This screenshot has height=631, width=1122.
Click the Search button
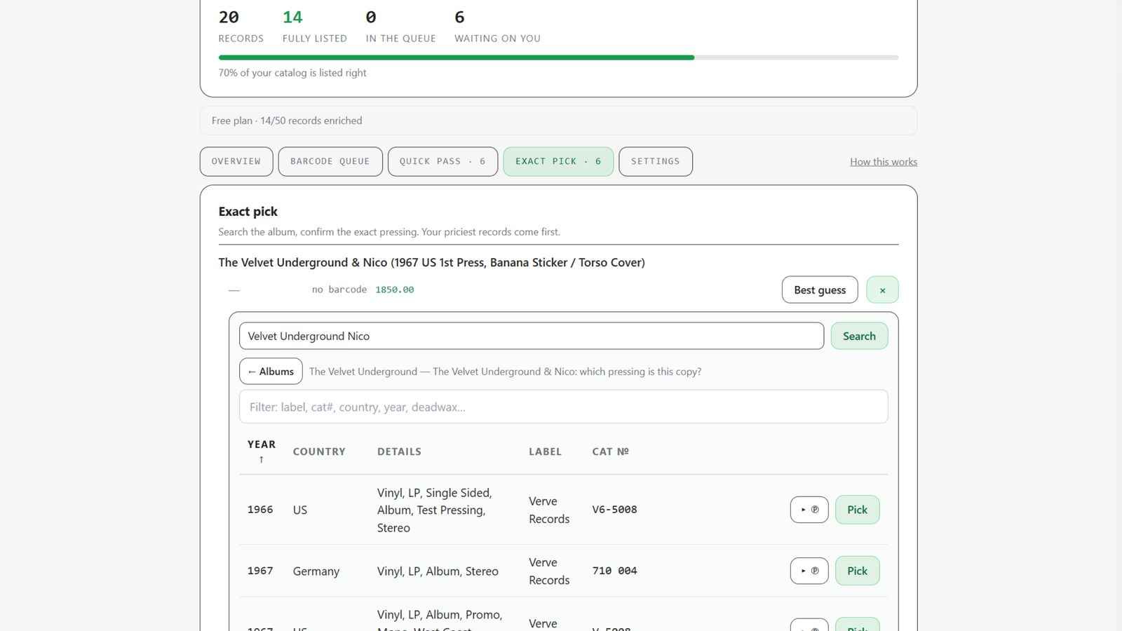[859, 336]
